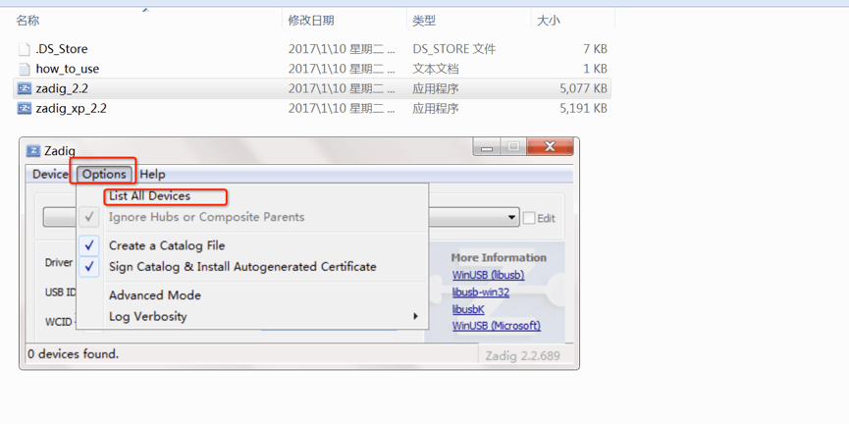The image size is (849, 424).
Task: Open the Options menu in Zadig
Action: (104, 175)
